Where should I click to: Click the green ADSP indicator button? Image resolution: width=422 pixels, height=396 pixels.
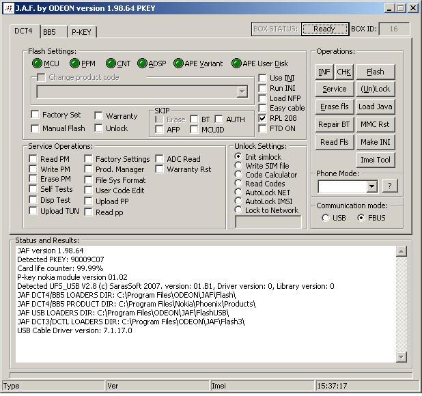pos(142,63)
